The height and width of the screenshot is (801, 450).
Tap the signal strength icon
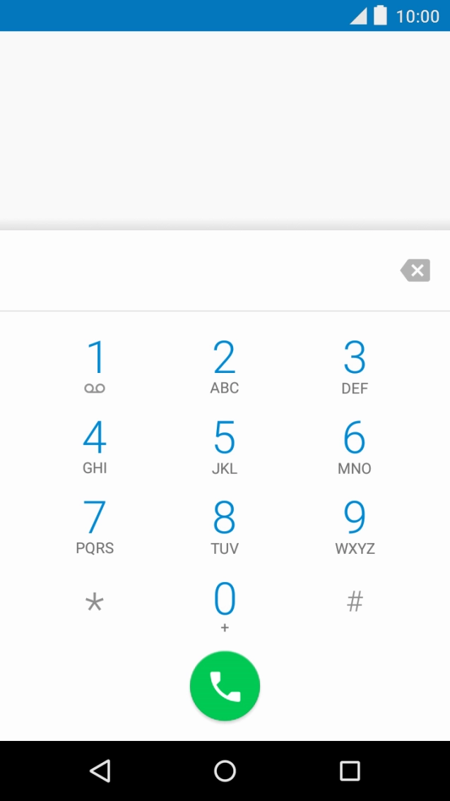(359, 16)
